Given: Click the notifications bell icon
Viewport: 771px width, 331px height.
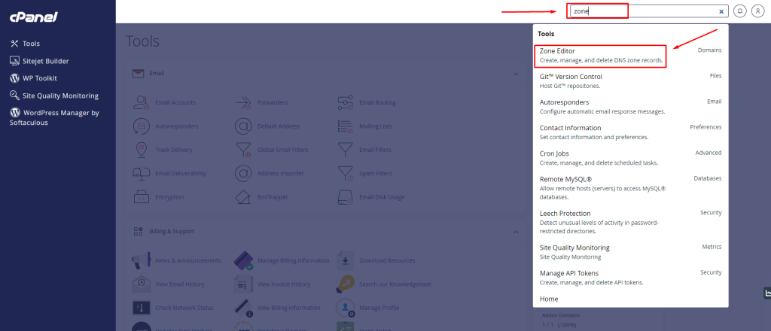Looking at the screenshot, I should 740,11.
